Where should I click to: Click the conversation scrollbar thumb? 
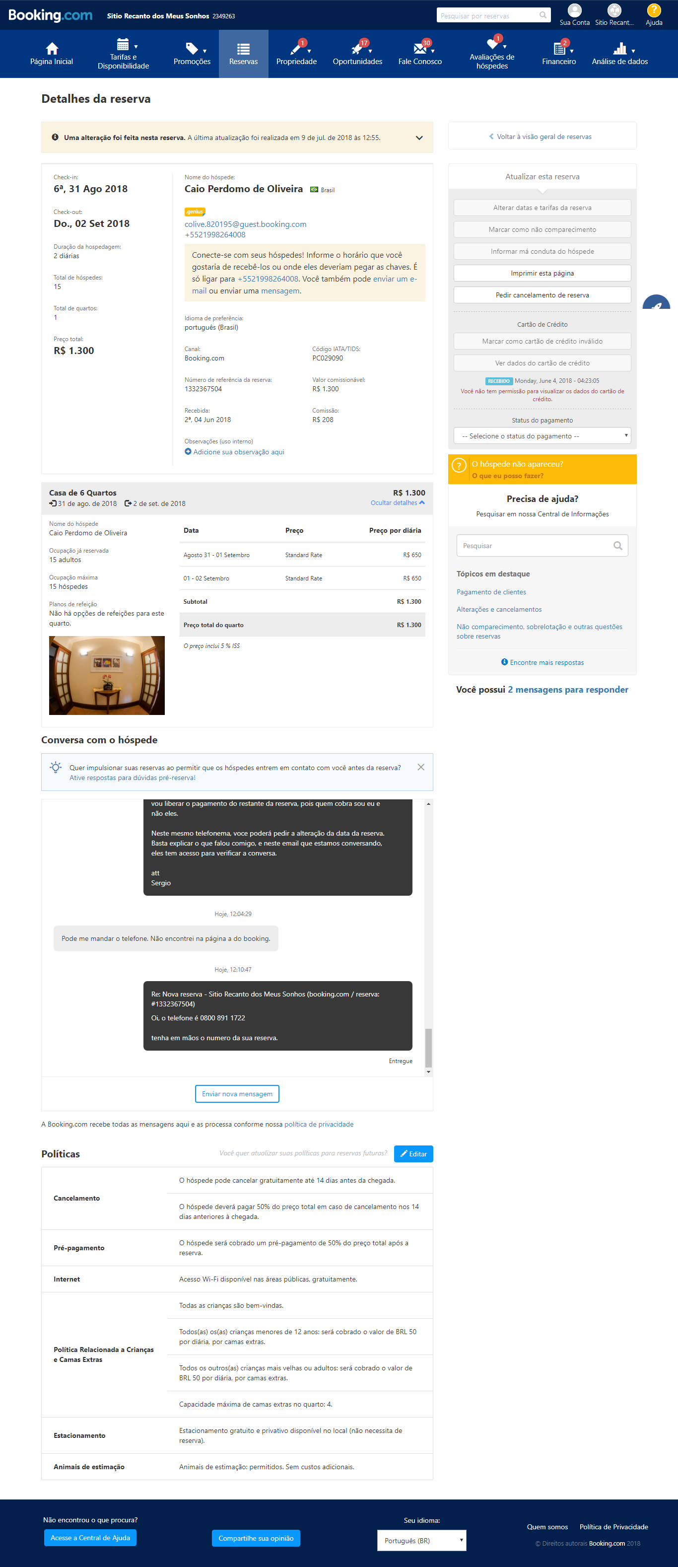pos(428,1048)
